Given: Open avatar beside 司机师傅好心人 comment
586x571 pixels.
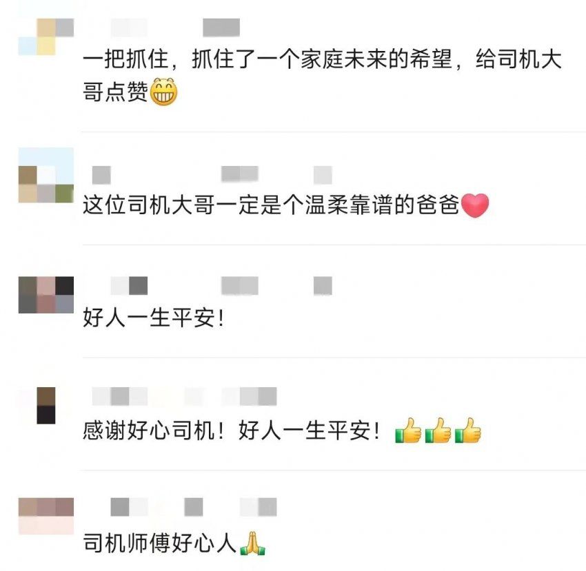Looking at the screenshot, I should [x=46, y=516].
